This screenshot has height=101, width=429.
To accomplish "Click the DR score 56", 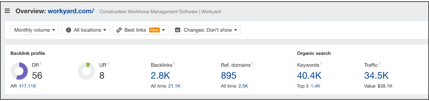I will pyautogui.click(x=37, y=76).
